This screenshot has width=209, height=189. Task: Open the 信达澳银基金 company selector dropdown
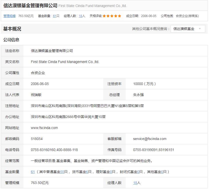coord(188,29)
